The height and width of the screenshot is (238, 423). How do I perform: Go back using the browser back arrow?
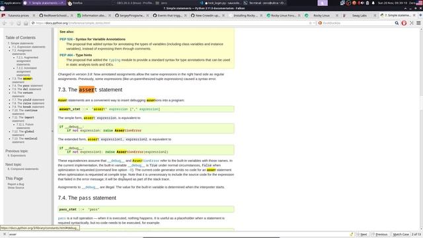(5, 23)
